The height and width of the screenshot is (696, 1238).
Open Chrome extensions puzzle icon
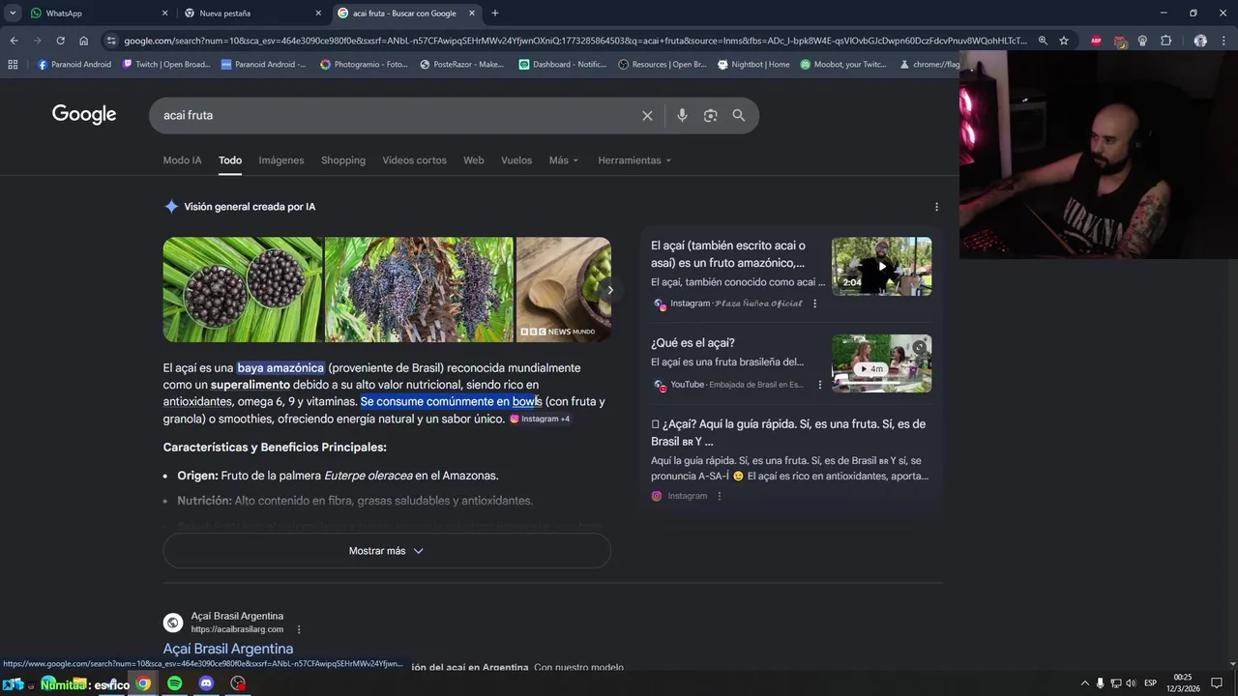click(x=1165, y=41)
